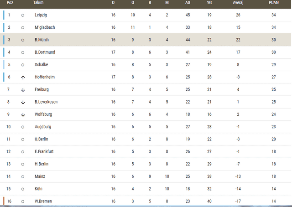Open the M'gladbach team link

[x=45, y=27]
